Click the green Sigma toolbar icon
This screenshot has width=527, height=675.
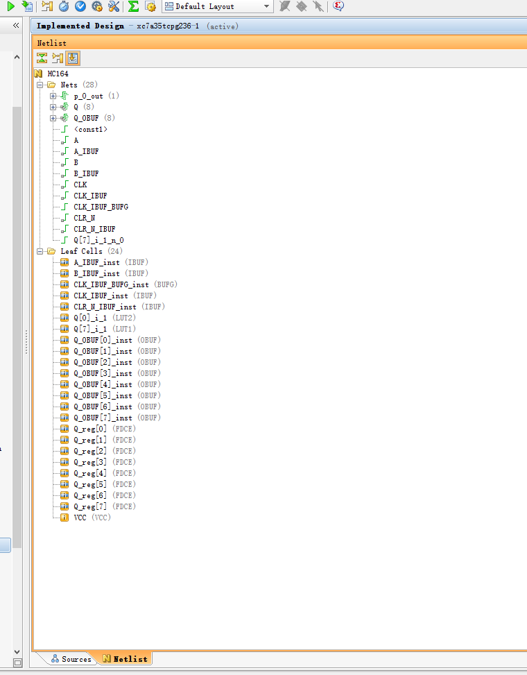(x=133, y=6)
